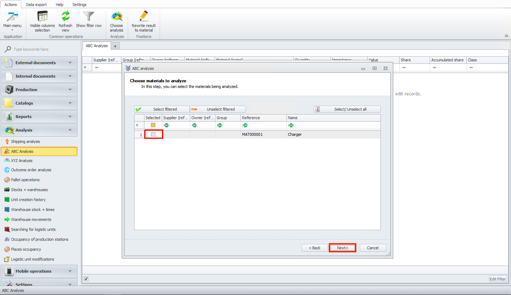The height and width of the screenshot is (295, 511).
Task: Click the Next button
Action: point(342,248)
